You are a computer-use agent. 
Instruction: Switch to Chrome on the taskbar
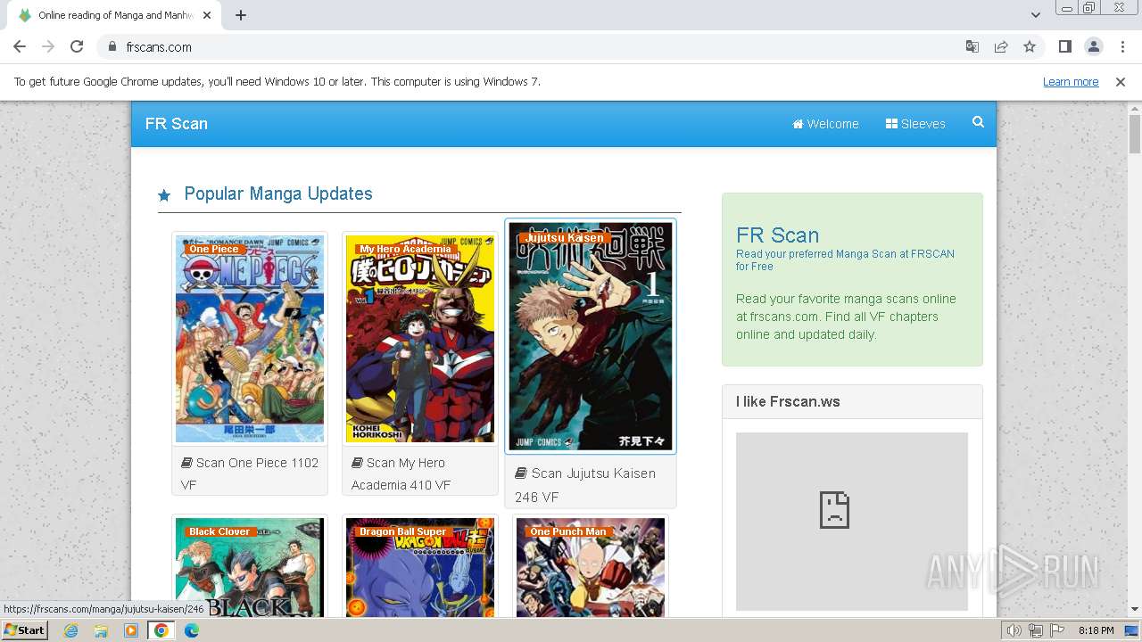pos(161,630)
